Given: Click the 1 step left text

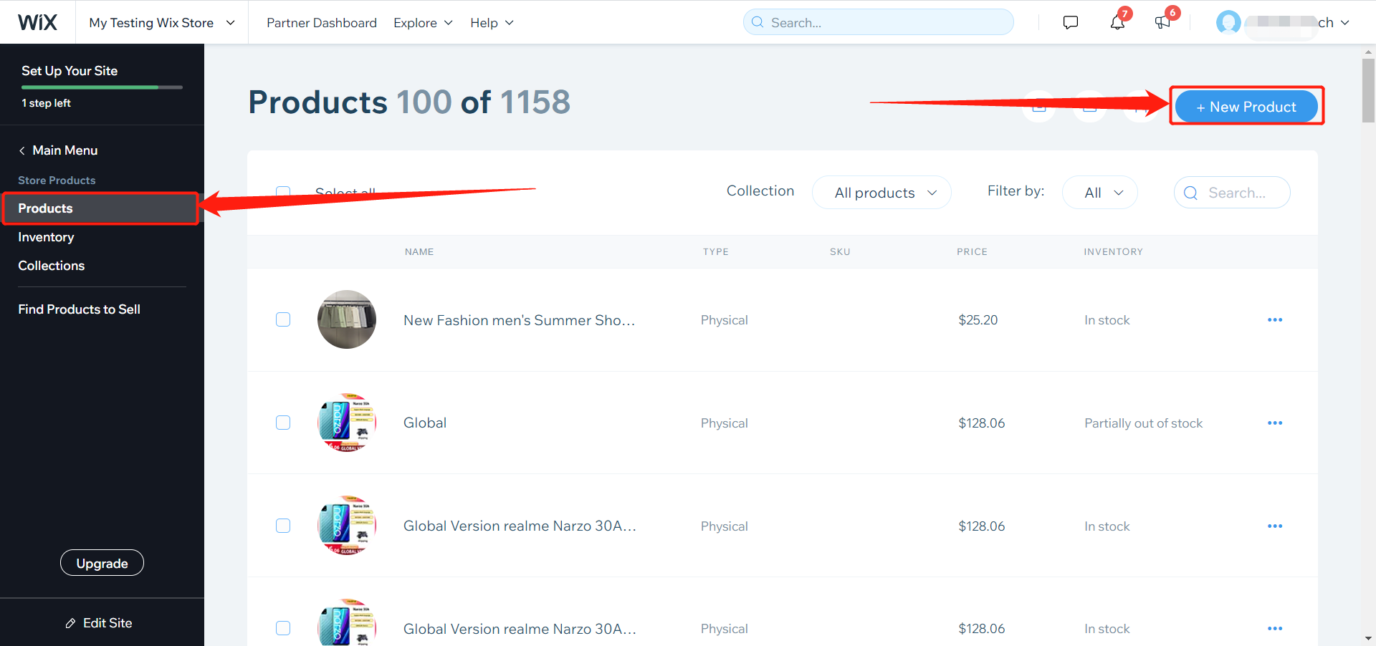Looking at the screenshot, I should 46,103.
